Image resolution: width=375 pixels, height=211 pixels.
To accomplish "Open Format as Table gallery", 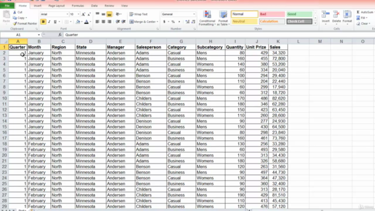I will [x=223, y=18].
